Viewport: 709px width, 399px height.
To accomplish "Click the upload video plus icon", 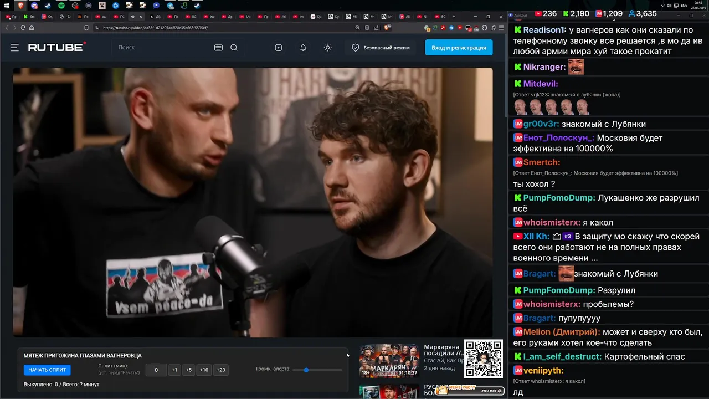I will (x=279, y=48).
